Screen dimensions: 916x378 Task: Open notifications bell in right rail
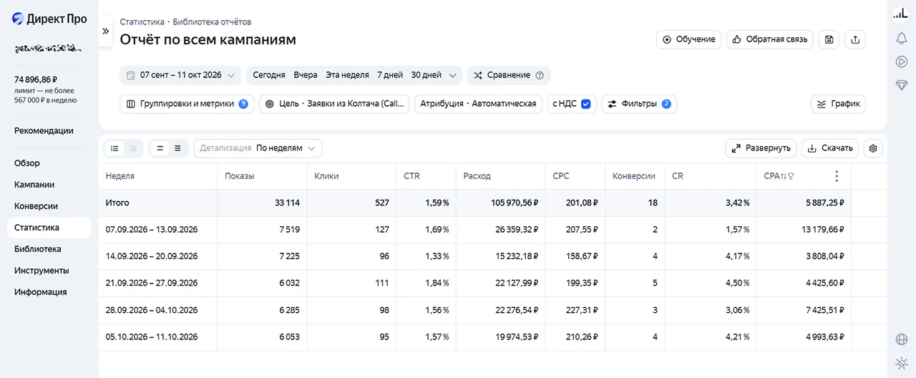click(902, 39)
